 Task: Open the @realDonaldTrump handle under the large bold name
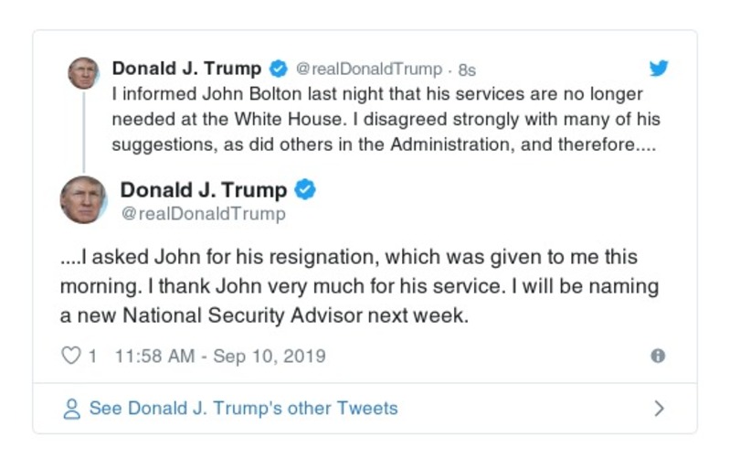pos(203,214)
